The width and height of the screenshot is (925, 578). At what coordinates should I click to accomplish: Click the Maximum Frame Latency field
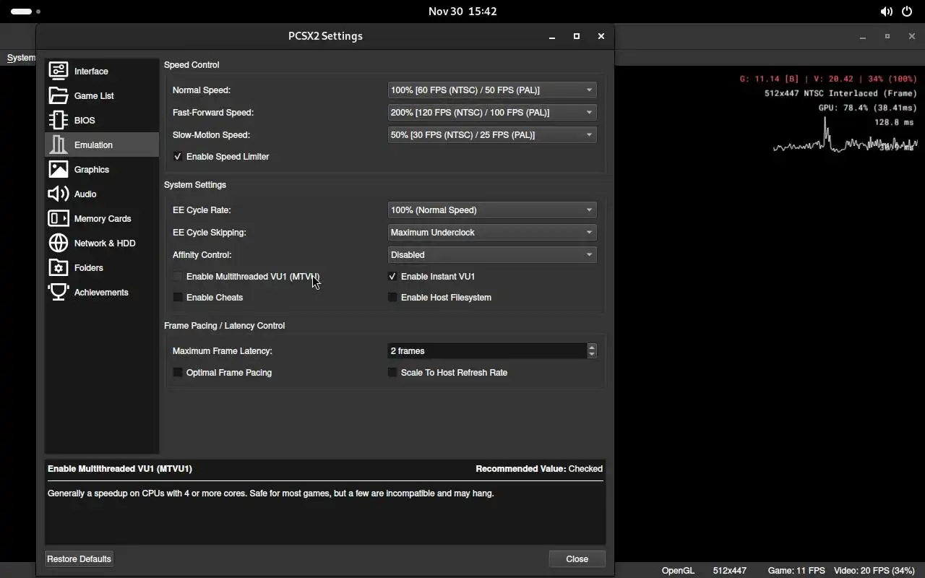coord(487,350)
